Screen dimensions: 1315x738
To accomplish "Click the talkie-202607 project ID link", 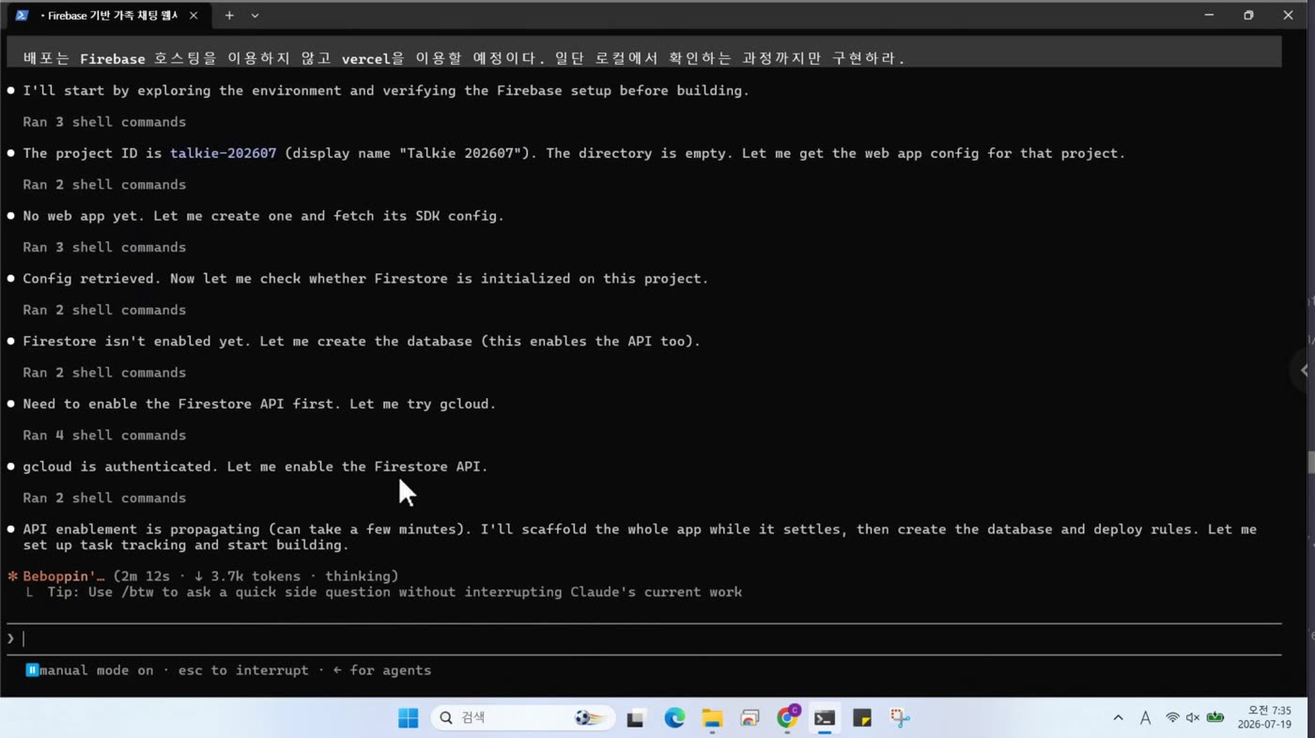I will pyautogui.click(x=224, y=153).
